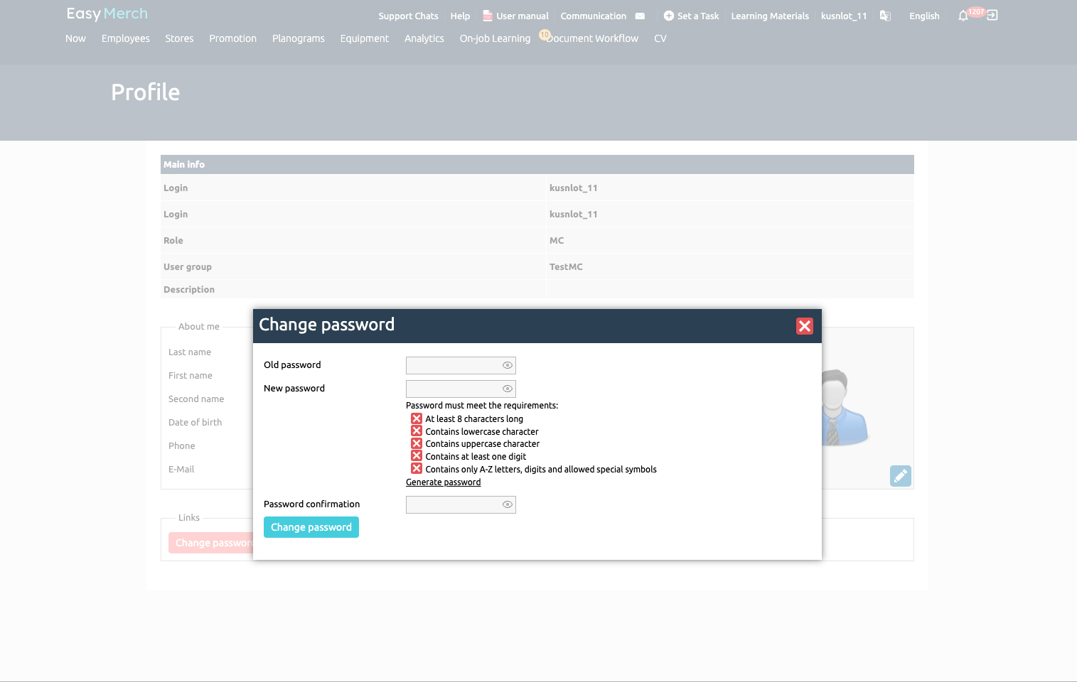This screenshot has width=1077, height=682.
Task: Open the kusnlot_11 user menu
Action: click(843, 16)
